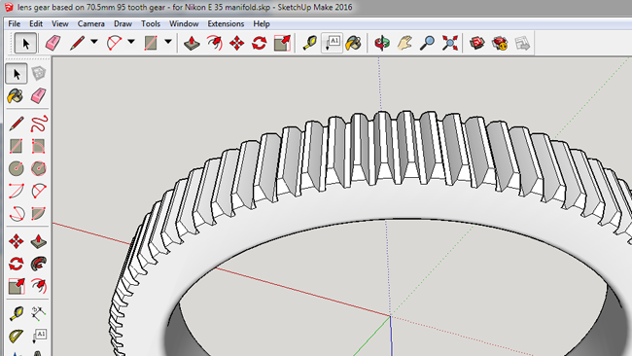Viewport: 632px width, 356px height.
Task: Open Extension Warehouse from toolbar
Action: [500, 43]
